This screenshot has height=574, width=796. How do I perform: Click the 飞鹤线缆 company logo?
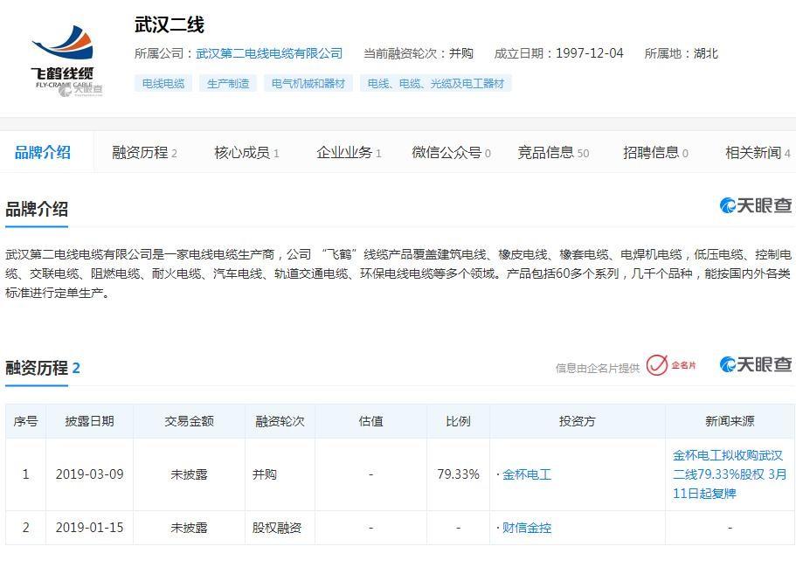tap(62, 59)
